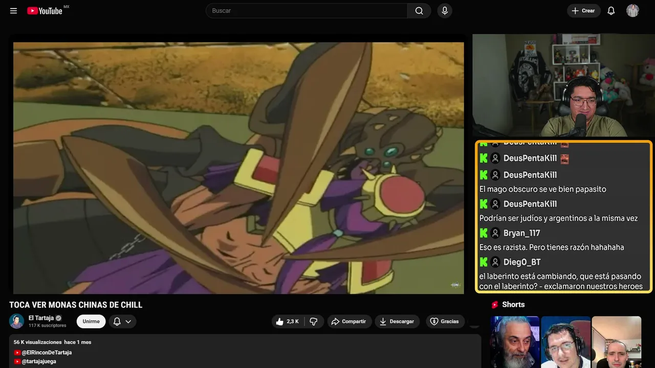Click the user avatar icon beside Bryan_117

pyautogui.click(x=495, y=233)
